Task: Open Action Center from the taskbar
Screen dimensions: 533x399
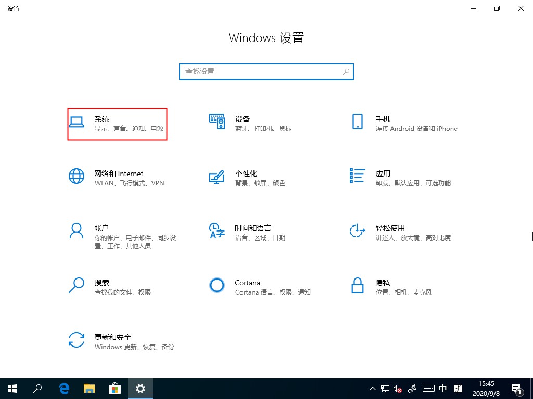Action: point(517,388)
